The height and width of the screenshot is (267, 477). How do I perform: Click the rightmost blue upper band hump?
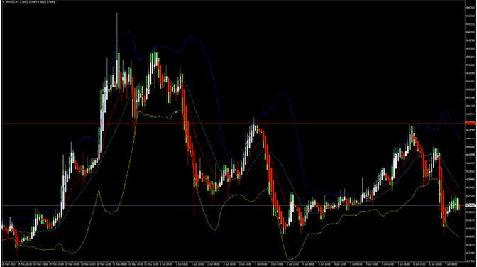click(445, 111)
